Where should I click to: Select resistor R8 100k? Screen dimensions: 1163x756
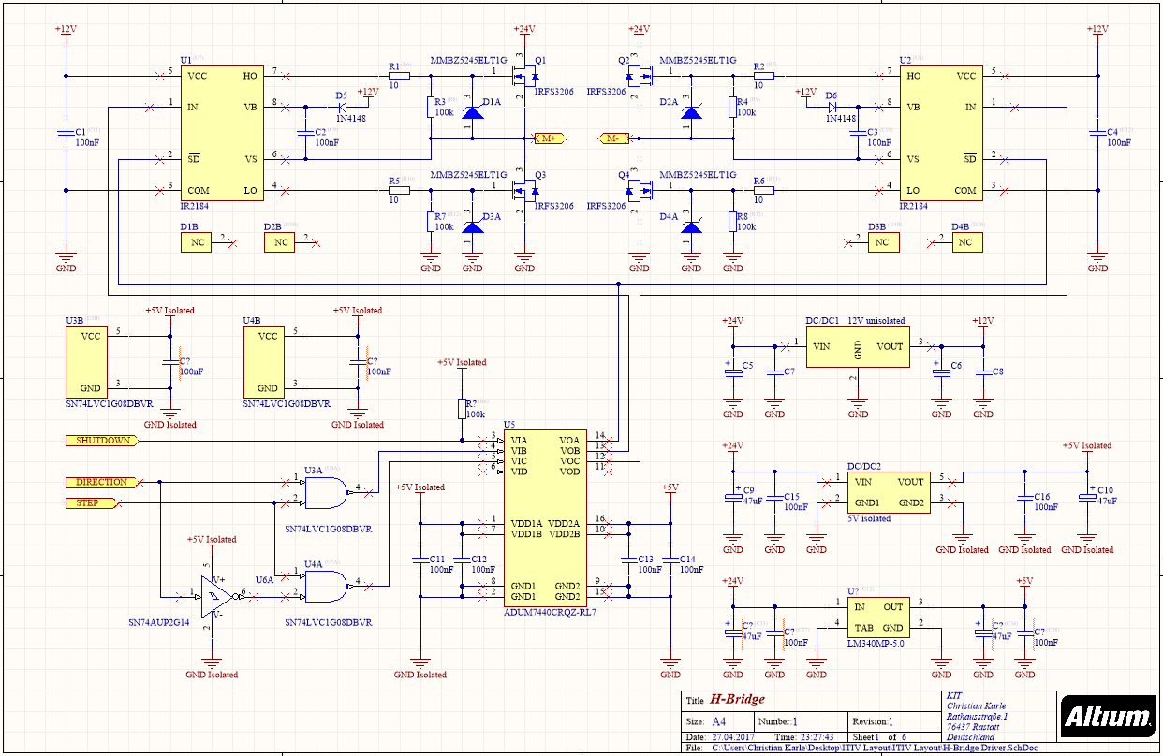pyautogui.click(x=732, y=222)
